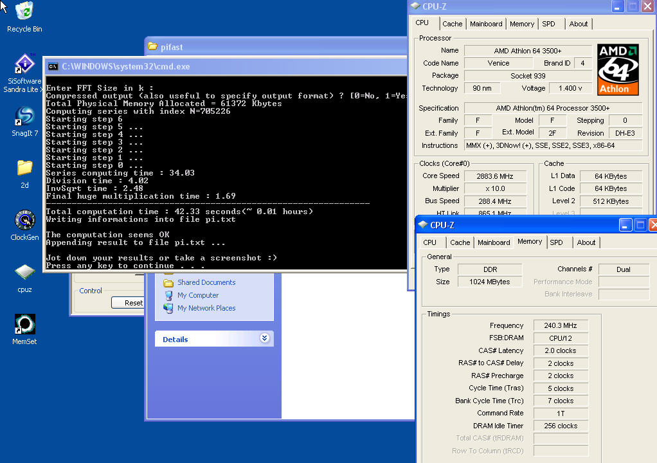Click the Details panel header
Screen dimensions: 657x463
[x=214, y=338]
